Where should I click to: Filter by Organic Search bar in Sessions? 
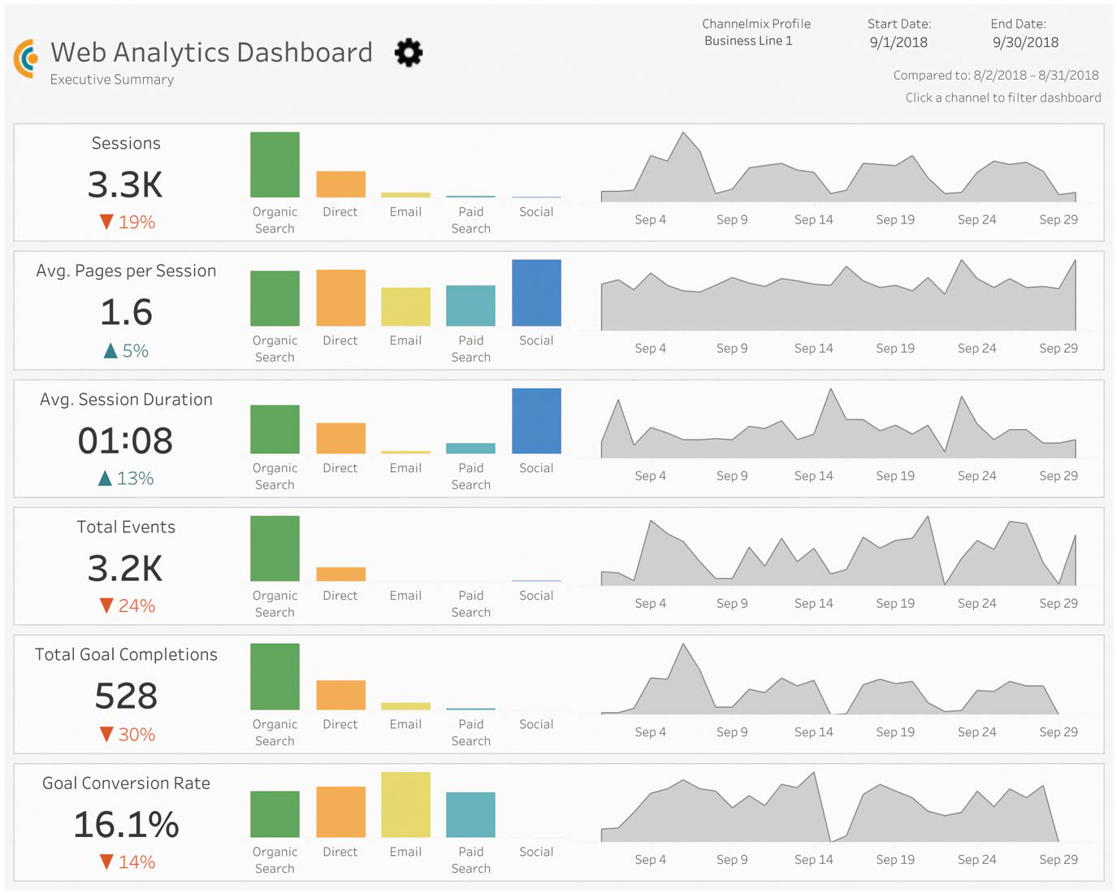click(x=275, y=165)
